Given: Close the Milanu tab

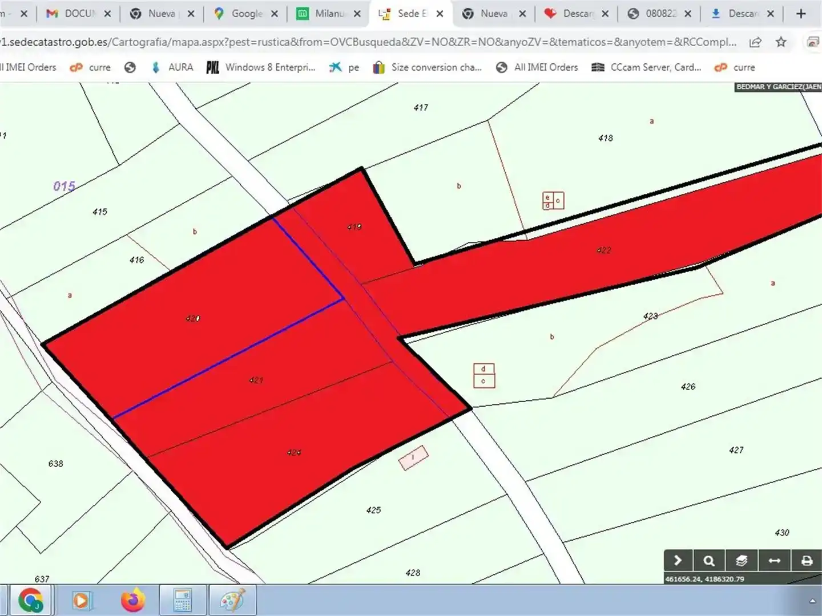Looking at the screenshot, I should point(357,14).
